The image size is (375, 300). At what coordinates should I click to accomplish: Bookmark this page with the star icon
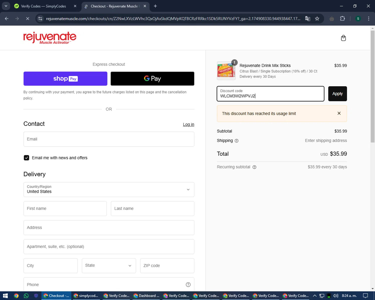[317, 18]
